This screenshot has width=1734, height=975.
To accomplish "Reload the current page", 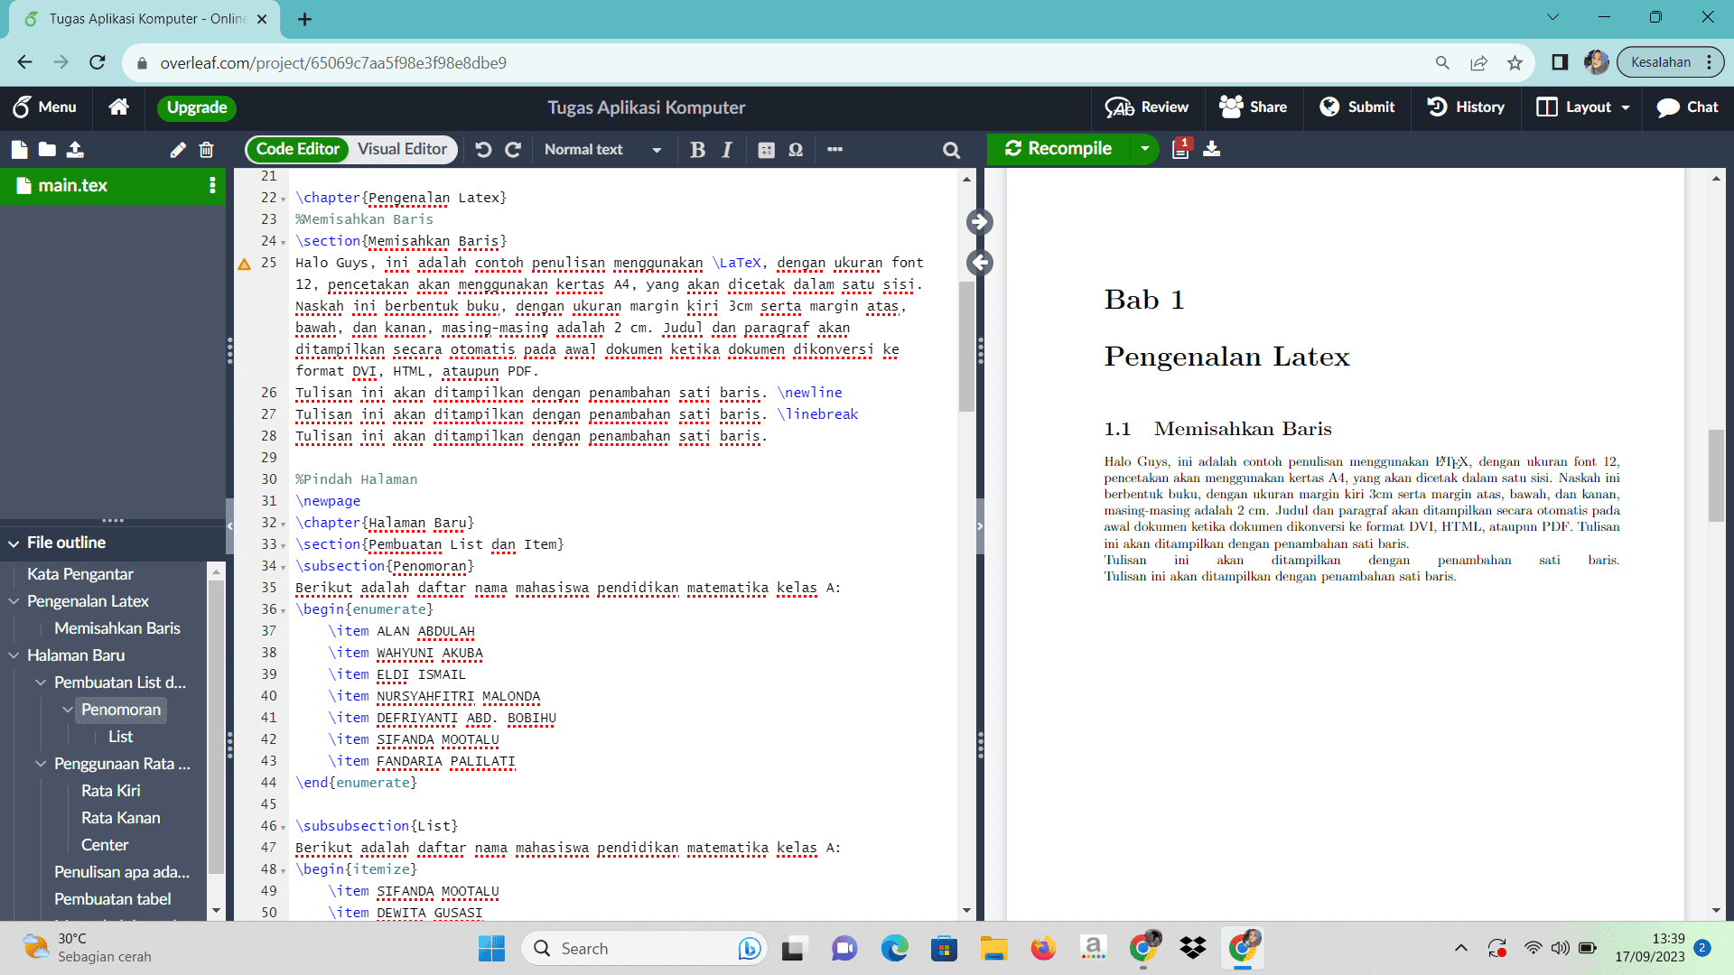I will (98, 62).
